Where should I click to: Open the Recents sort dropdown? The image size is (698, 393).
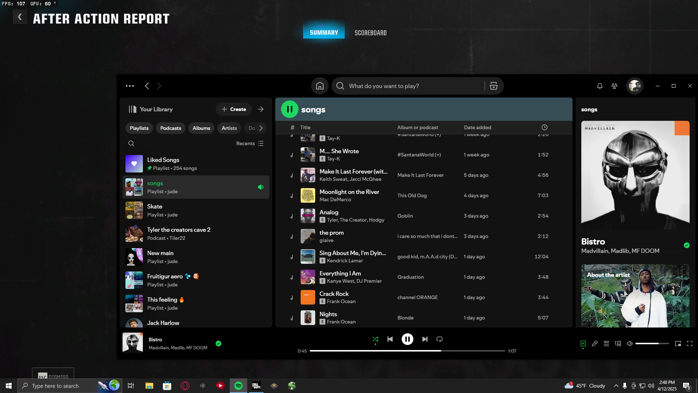[250, 143]
